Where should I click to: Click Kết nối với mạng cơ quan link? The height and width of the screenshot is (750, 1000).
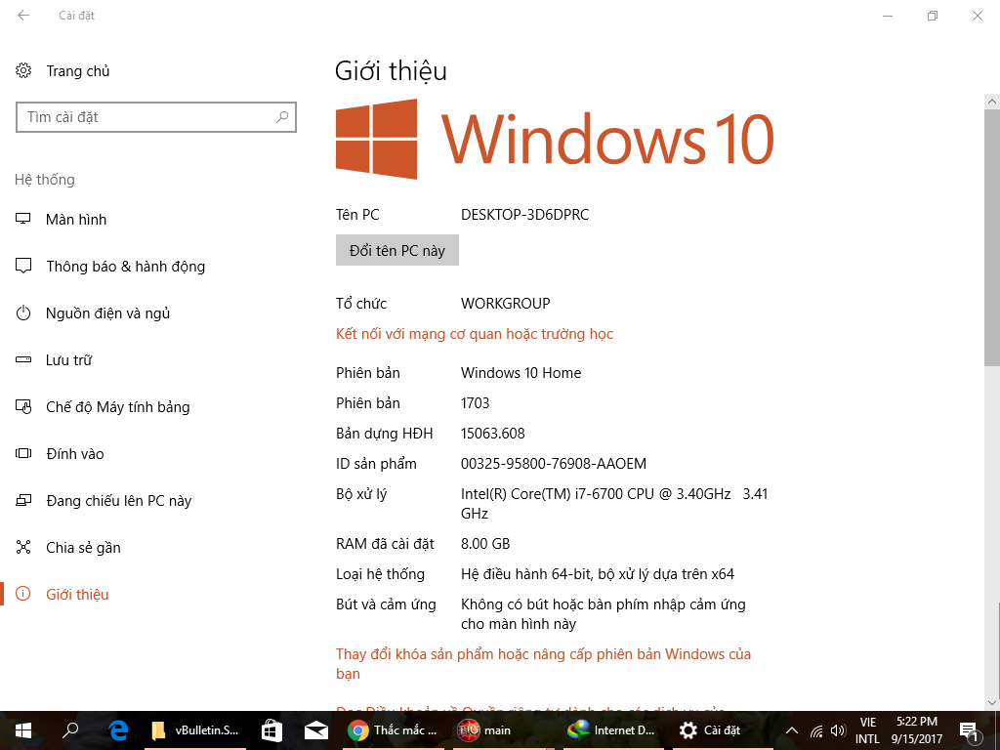[x=475, y=334]
